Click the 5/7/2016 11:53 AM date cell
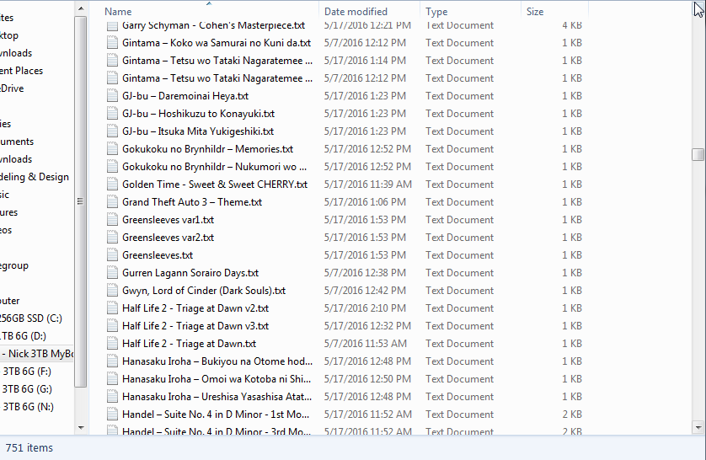The height and width of the screenshot is (460, 706). pos(365,344)
